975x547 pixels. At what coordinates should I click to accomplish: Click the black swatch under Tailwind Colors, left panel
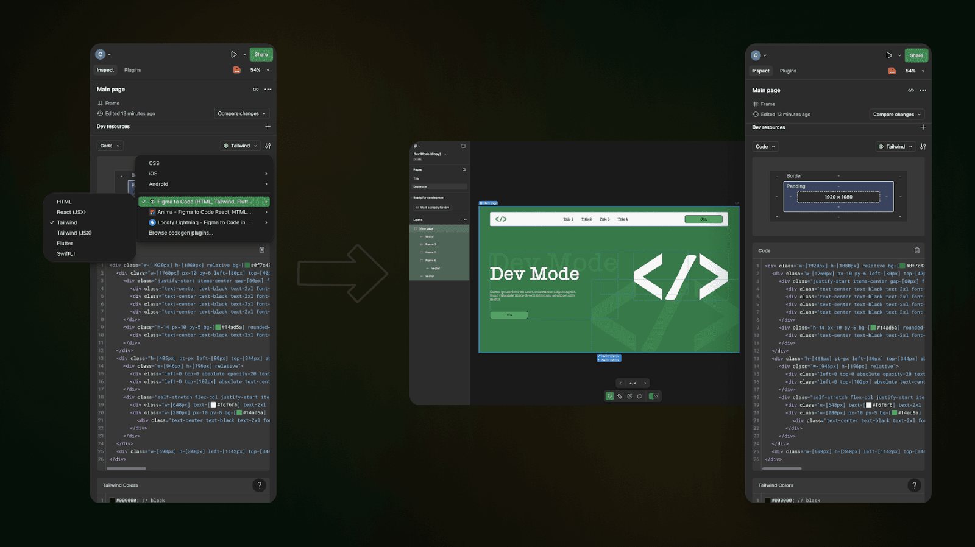(x=112, y=501)
